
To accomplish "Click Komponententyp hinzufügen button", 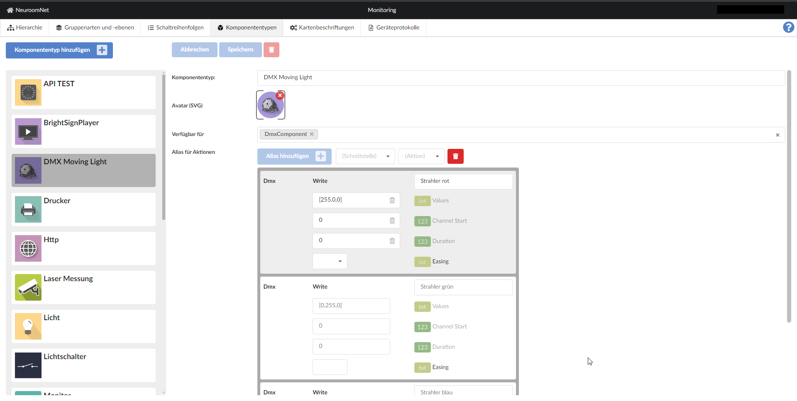I will (59, 50).
